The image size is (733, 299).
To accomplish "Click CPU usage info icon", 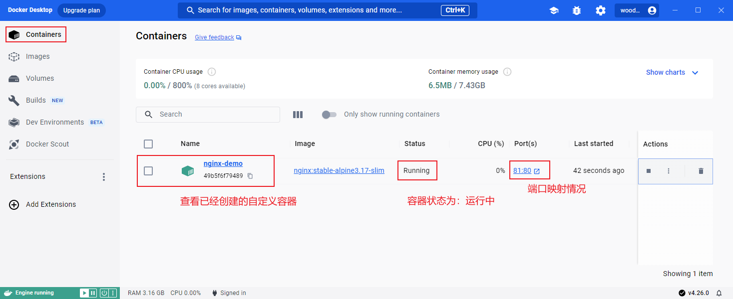I will (x=212, y=72).
